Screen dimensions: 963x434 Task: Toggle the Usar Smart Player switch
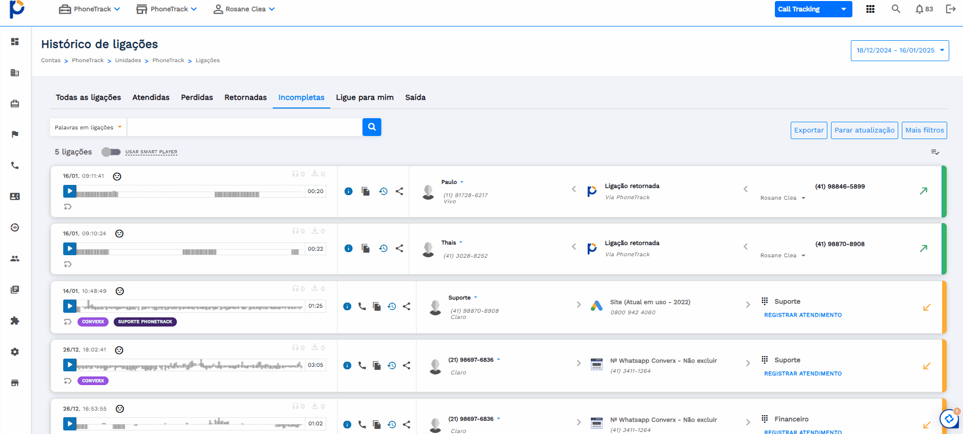click(x=111, y=152)
